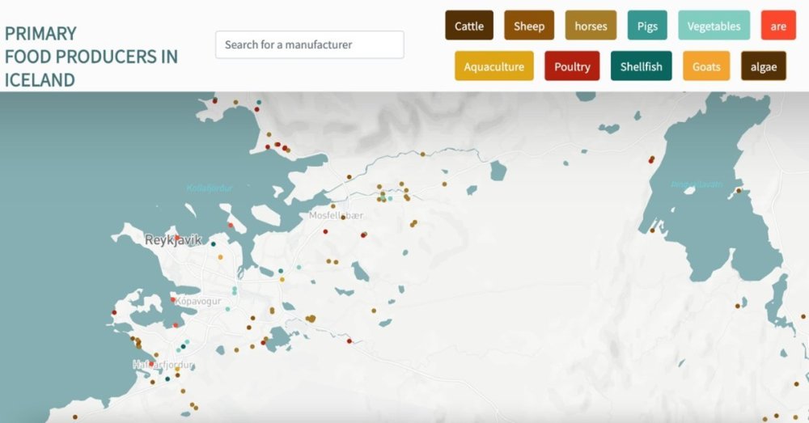This screenshot has width=809, height=423.
Task: Filter the map by Shellfish
Action: [x=641, y=66]
